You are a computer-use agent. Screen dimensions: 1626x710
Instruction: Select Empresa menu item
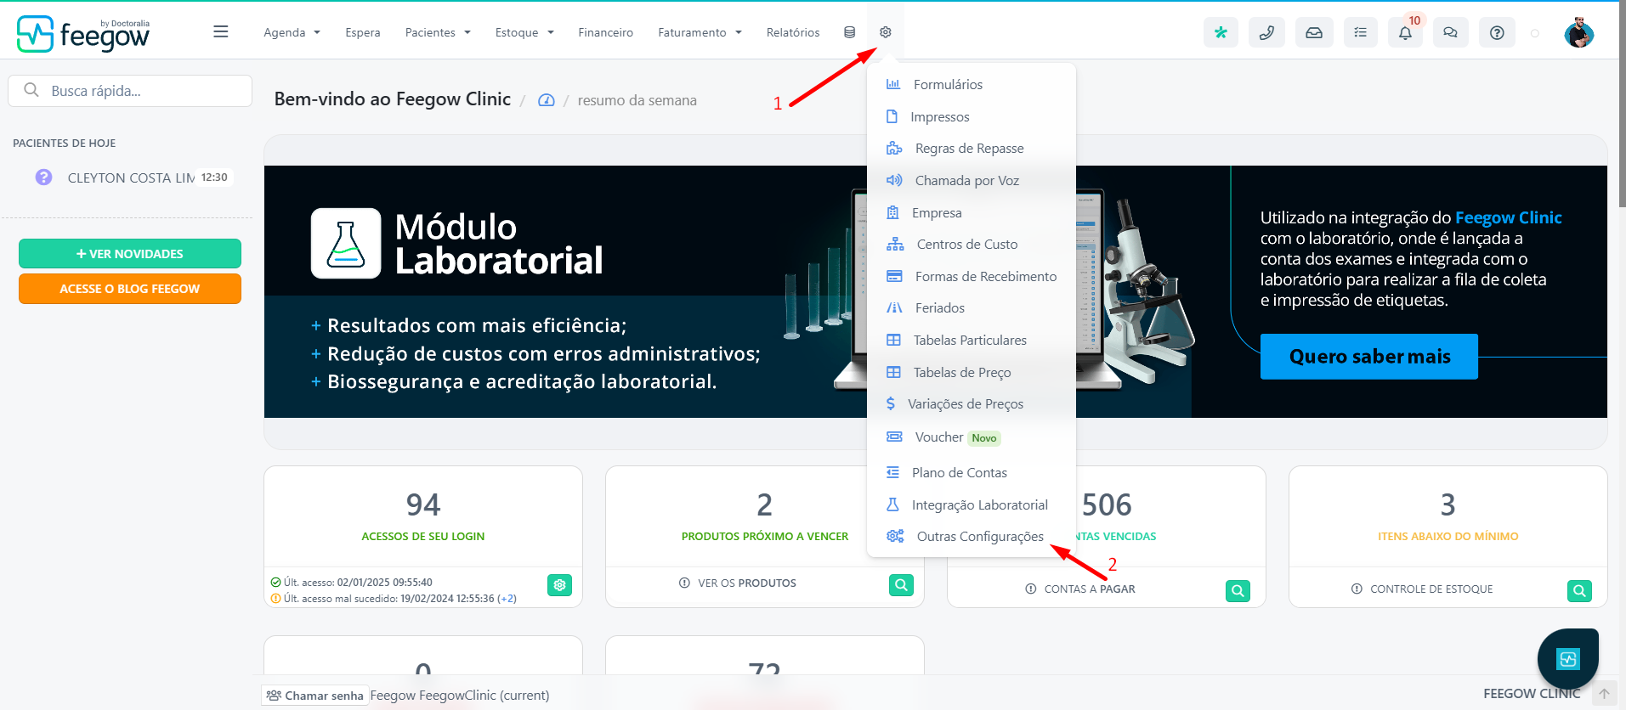(x=972, y=212)
